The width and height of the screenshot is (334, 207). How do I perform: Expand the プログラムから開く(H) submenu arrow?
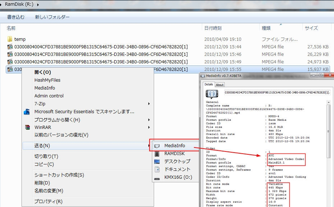click(x=149, y=120)
